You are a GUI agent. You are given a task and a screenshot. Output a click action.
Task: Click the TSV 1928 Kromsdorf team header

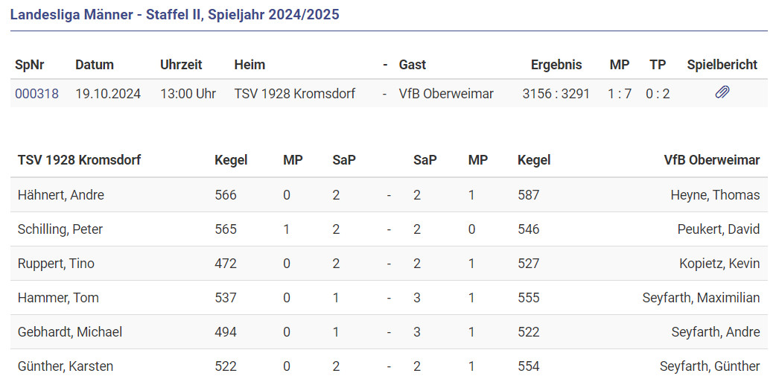(x=79, y=160)
